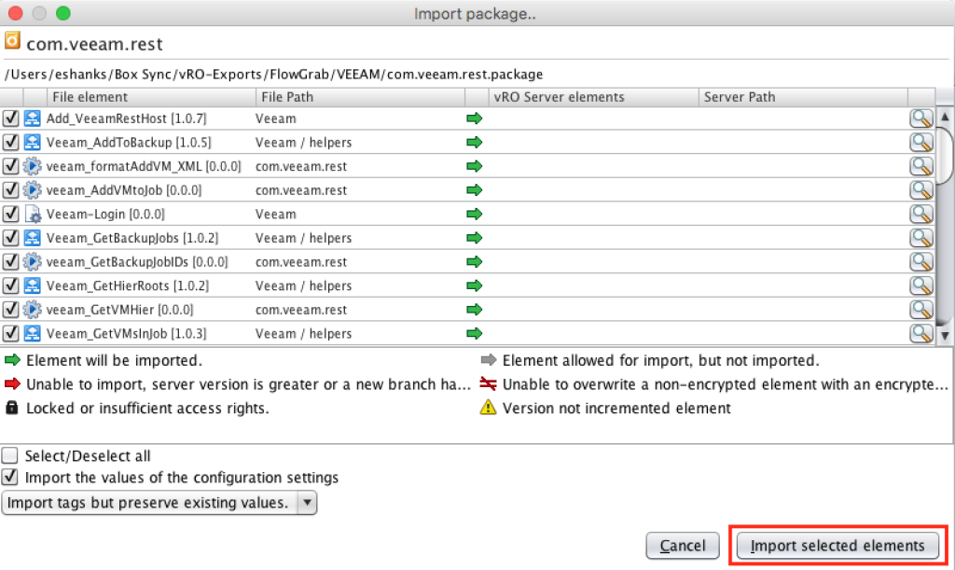955x570 pixels.
Task: Click the action icon beside veeam_GetBackupJobIDs
Action: pyautogui.click(x=32, y=261)
